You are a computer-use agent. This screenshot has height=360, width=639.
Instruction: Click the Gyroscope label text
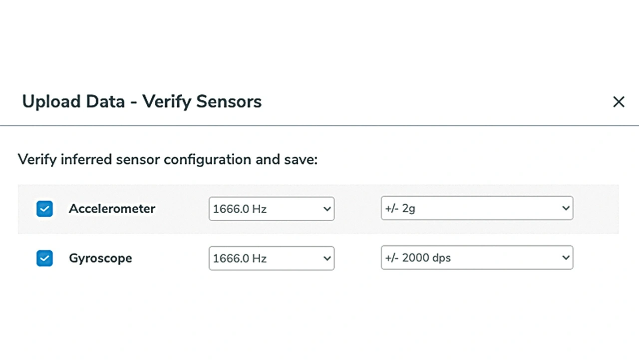click(100, 258)
